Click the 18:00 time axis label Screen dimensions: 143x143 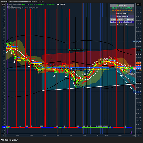tap(71, 135)
